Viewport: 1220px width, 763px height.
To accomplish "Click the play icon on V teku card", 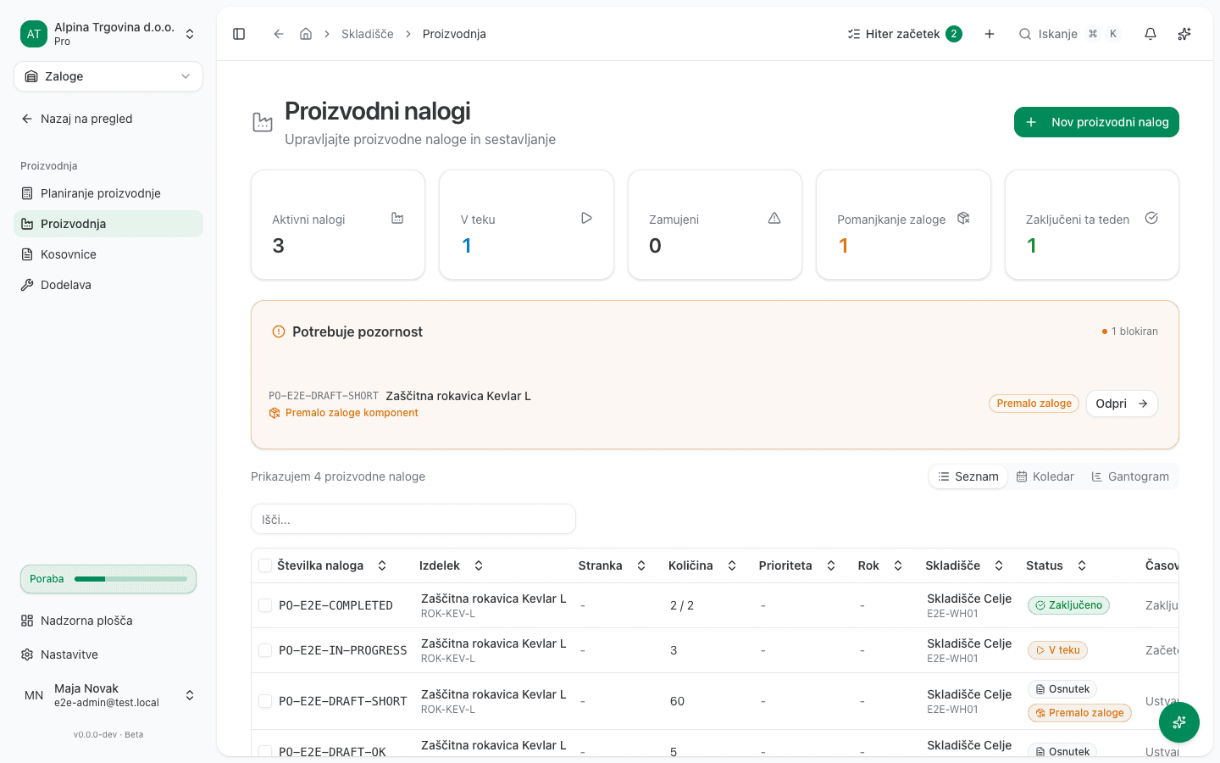I will click(586, 218).
